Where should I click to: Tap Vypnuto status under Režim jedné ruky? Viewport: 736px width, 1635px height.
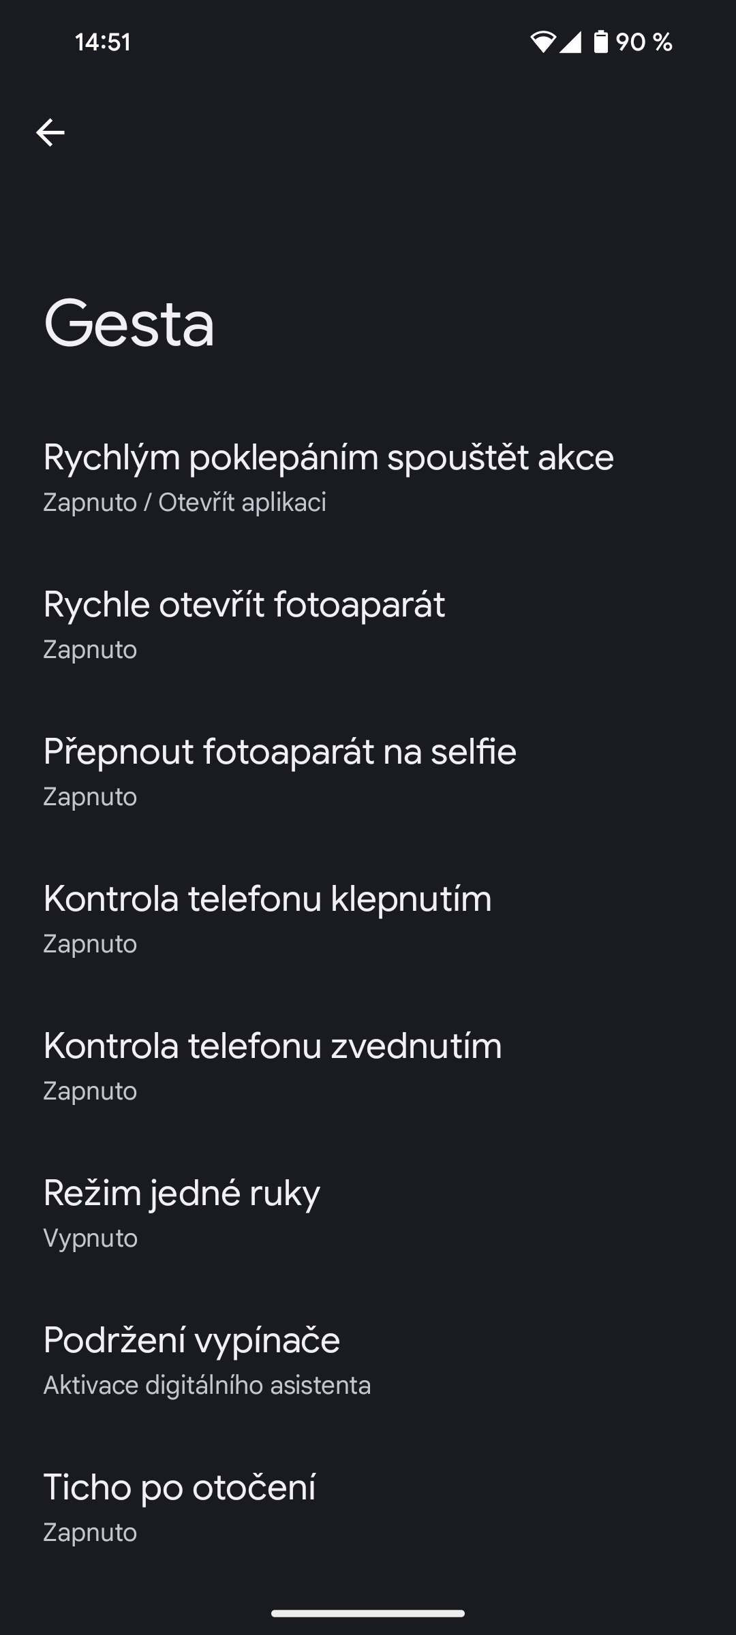(x=91, y=1239)
